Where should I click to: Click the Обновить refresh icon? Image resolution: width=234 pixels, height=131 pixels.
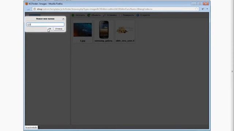coord(89,15)
